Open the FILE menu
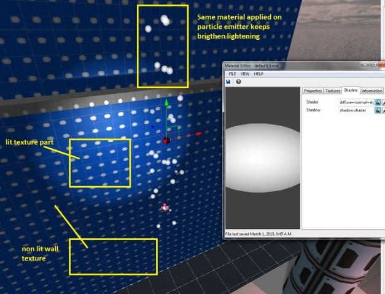The height and width of the screenshot is (294, 385). pyautogui.click(x=232, y=73)
